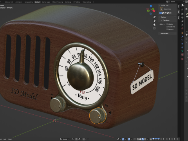Click the red X axis on the navigation gizmo
Image resolution: width=188 pixels, height=141 pixels.
[154, 11]
